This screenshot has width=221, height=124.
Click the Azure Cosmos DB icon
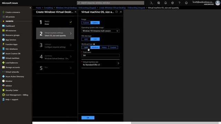coord(3,53)
